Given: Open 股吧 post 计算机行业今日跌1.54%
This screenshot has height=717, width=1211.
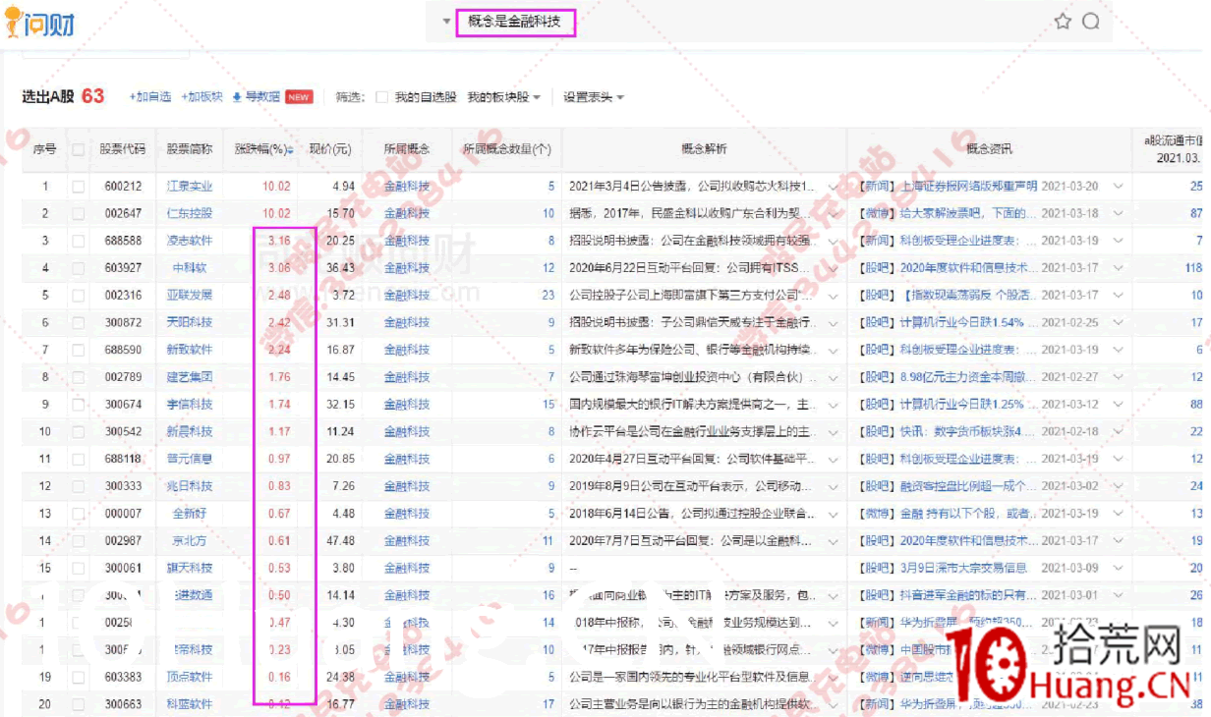Looking at the screenshot, I should click(962, 322).
